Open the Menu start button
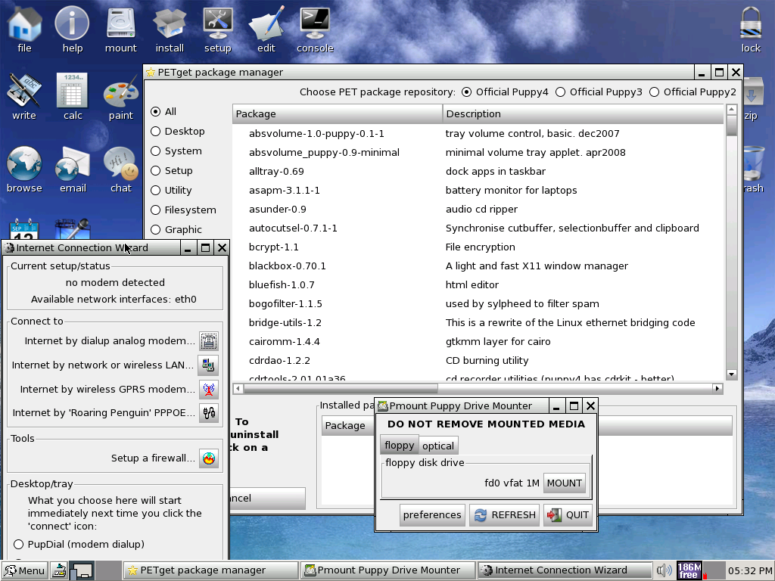775x581 pixels. tap(25, 570)
